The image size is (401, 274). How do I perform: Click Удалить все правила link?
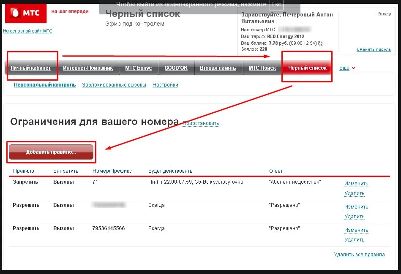pos(359,255)
